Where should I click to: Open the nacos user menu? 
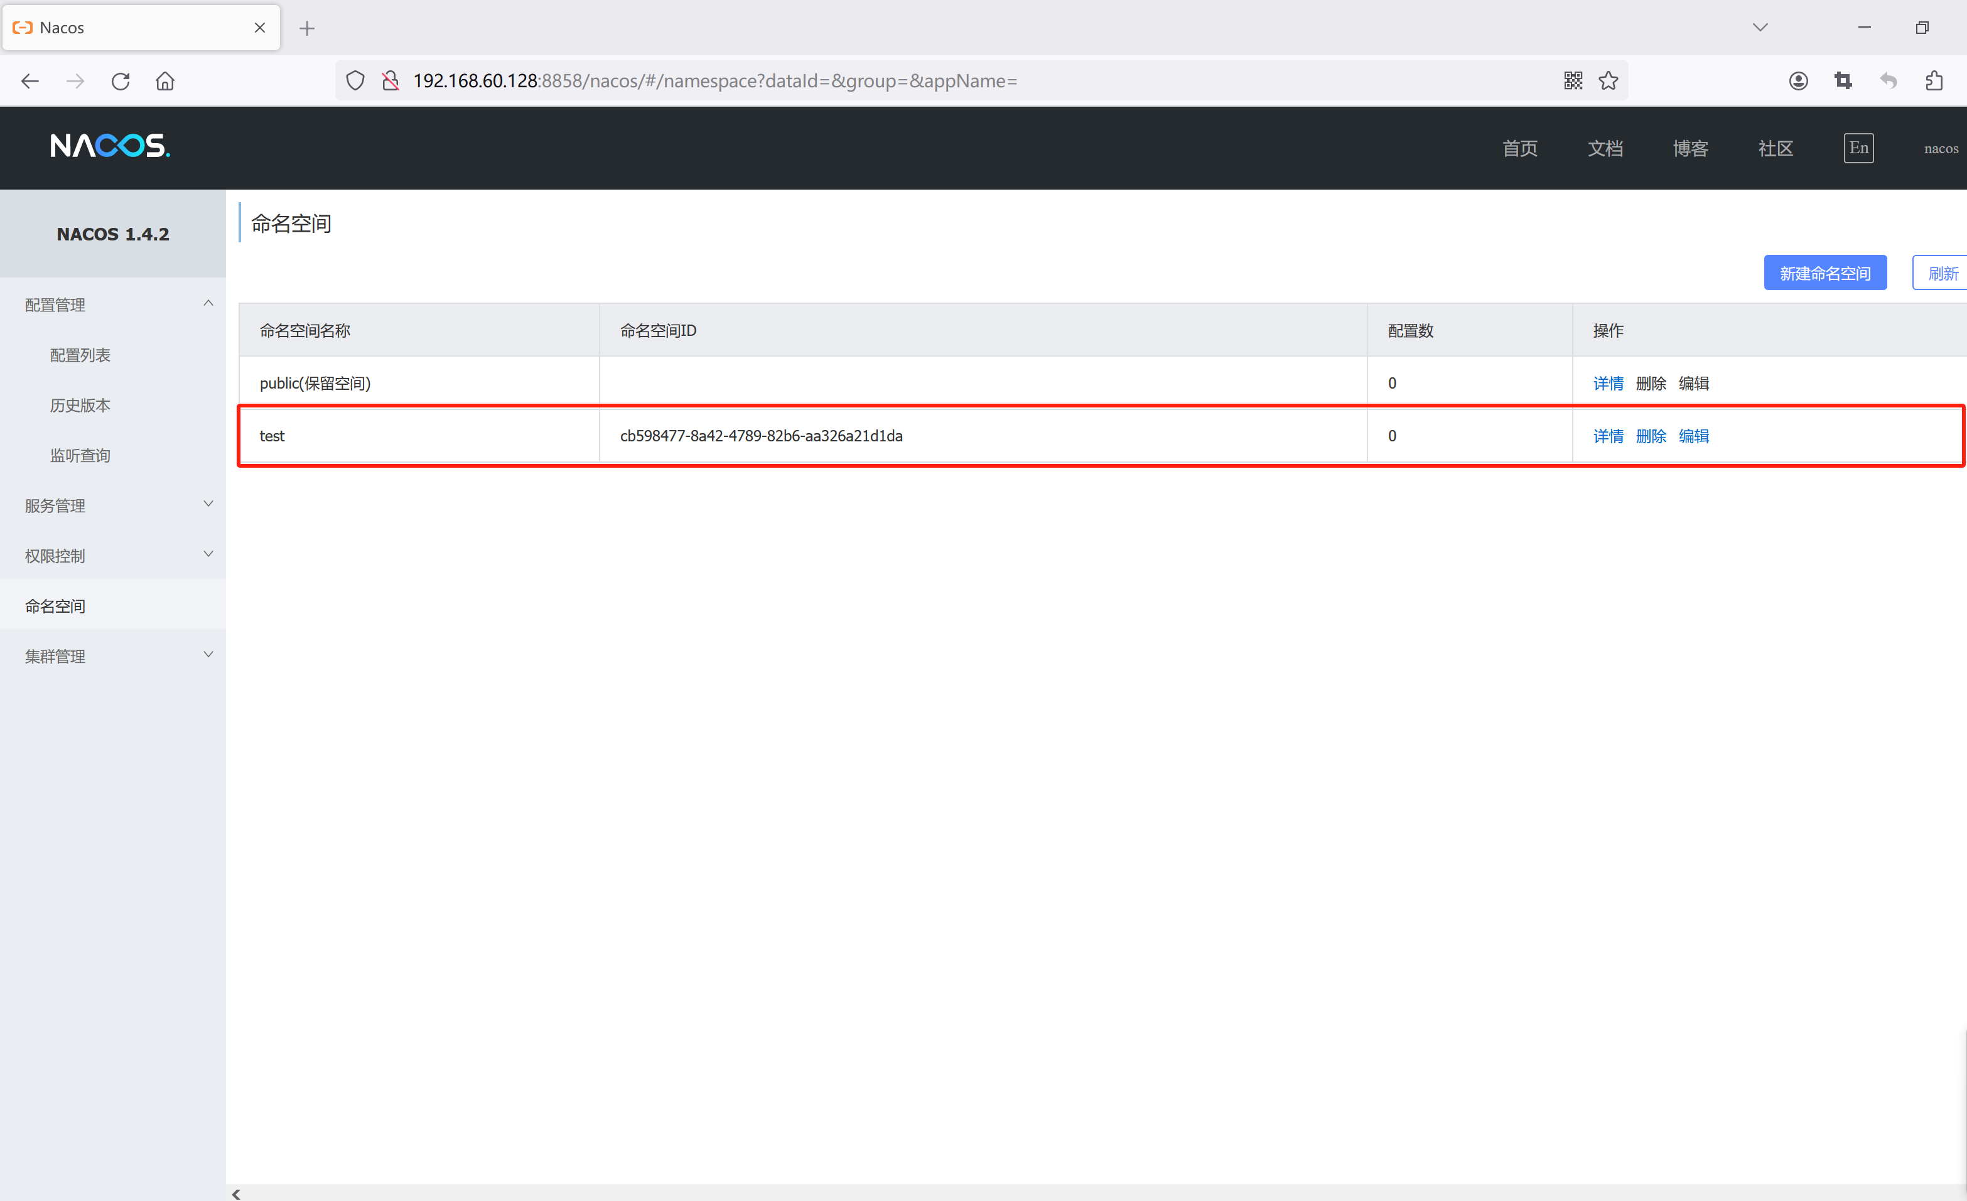pos(1941,148)
